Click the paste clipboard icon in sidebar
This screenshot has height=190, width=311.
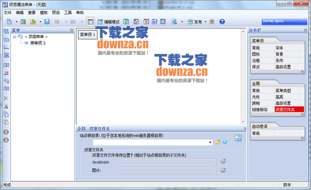6,122
